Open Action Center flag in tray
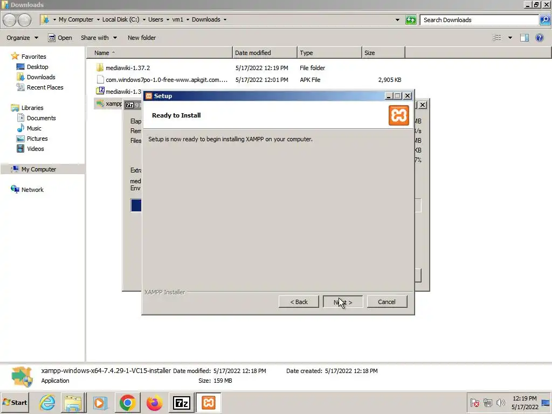This screenshot has width=552, height=414. [474, 402]
